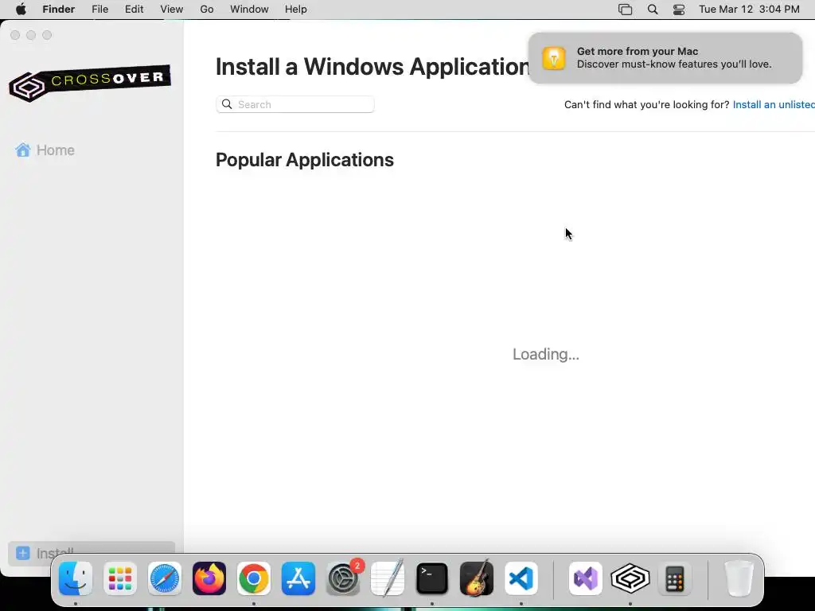815x611 pixels.
Task: Open the Get more from your Mac notification
Action: tap(665, 57)
